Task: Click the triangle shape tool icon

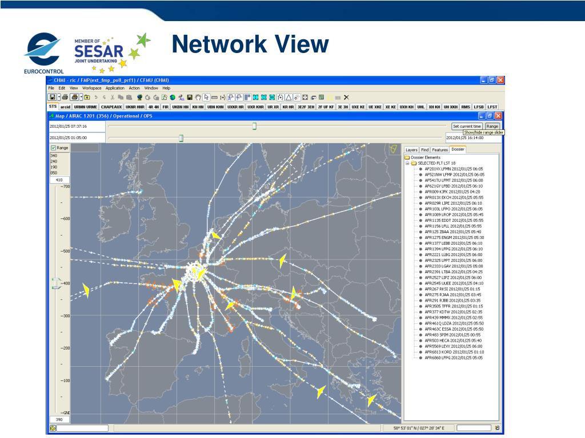Action: coord(289,97)
